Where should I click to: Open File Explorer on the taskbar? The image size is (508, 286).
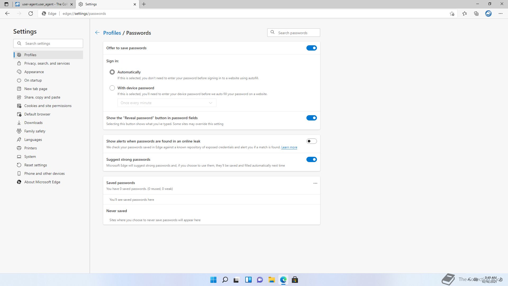coord(271,280)
